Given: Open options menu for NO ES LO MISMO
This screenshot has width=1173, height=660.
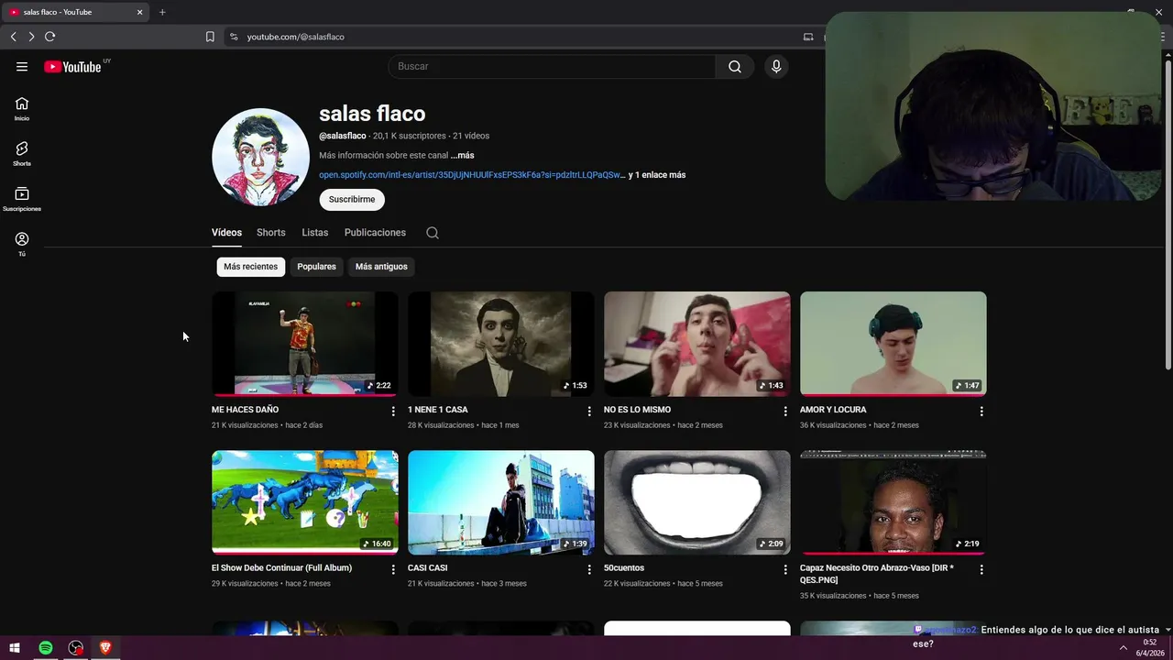Looking at the screenshot, I should 785,412.
